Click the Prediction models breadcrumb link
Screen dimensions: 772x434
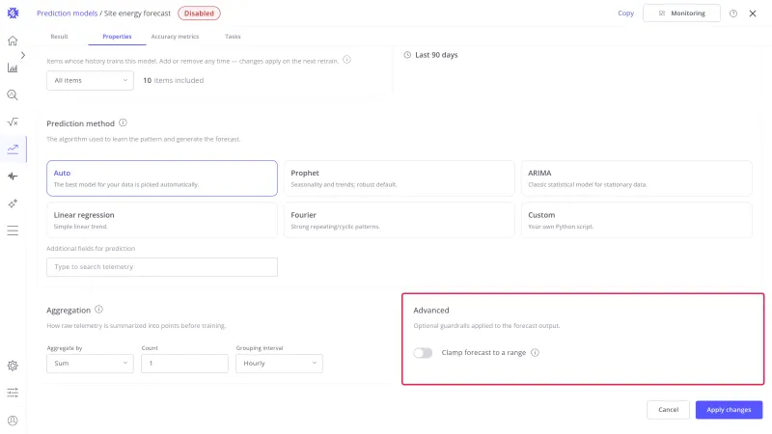coord(67,14)
